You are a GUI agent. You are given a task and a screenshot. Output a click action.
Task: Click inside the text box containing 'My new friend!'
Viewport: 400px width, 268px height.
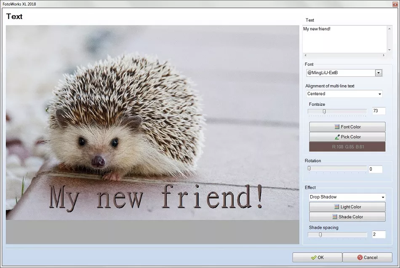[344, 39]
